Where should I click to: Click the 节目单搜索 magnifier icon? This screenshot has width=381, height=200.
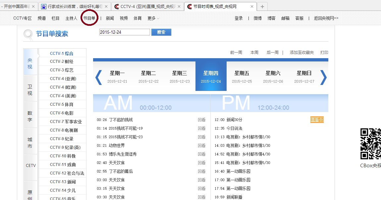click(28, 34)
